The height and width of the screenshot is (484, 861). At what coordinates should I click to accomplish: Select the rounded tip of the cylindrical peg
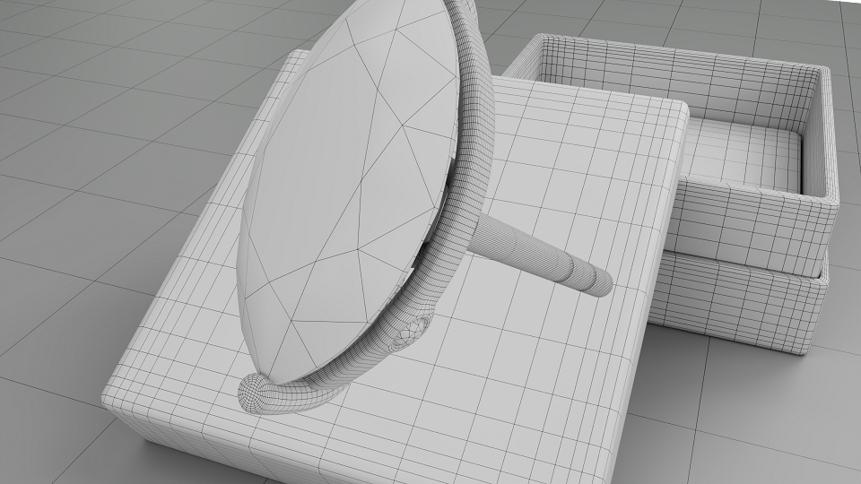[601, 283]
